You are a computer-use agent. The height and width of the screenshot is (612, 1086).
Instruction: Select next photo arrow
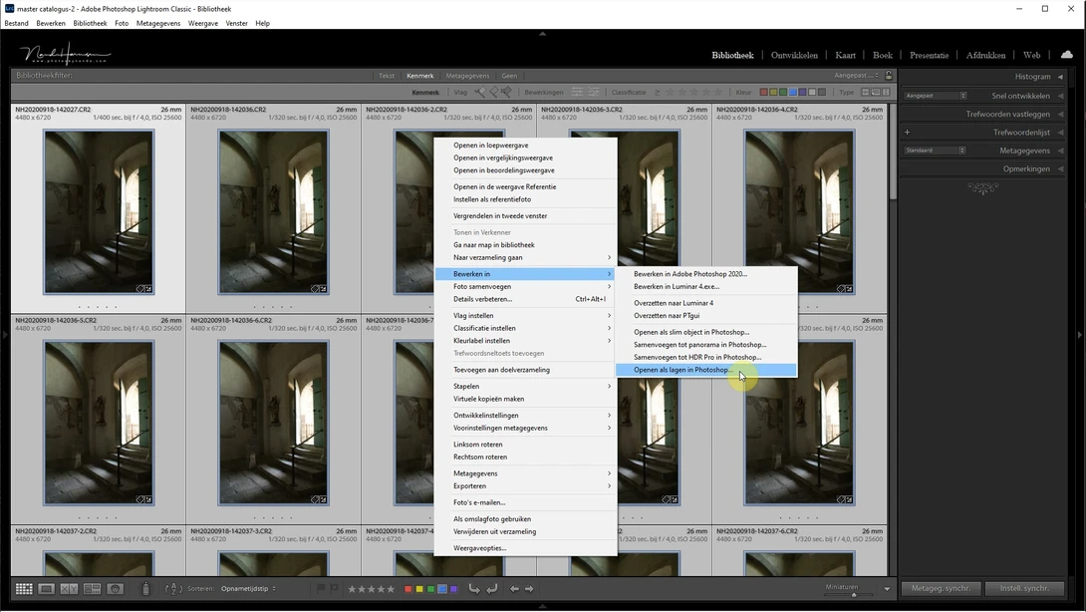[529, 588]
